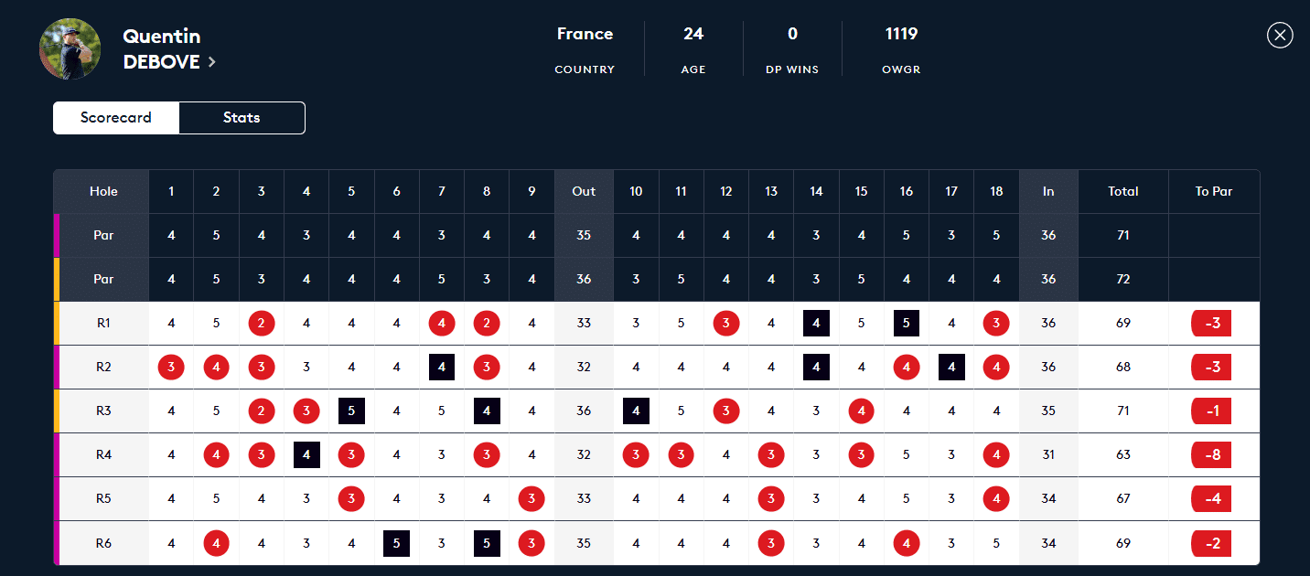Click the R3 row label
Viewport: 1310px width, 576px height.
103,411
